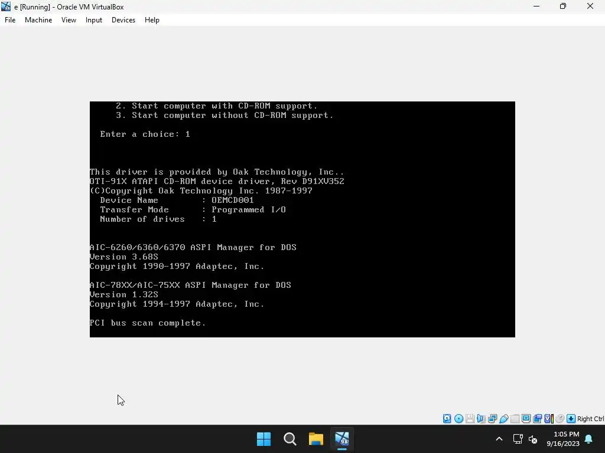Image resolution: width=605 pixels, height=453 pixels.
Task: Open the Windows Start menu
Action: 264,439
